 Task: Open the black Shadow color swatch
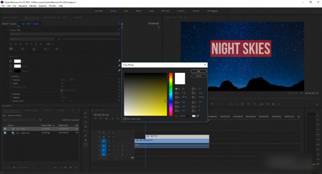tap(17, 71)
